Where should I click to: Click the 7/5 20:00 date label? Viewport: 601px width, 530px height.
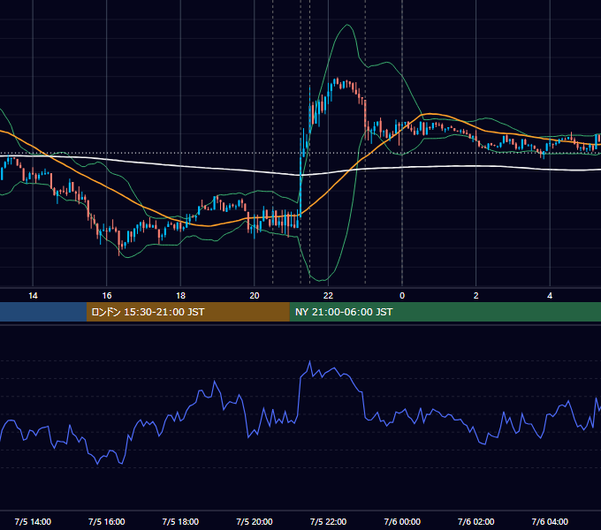[x=255, y=521]
